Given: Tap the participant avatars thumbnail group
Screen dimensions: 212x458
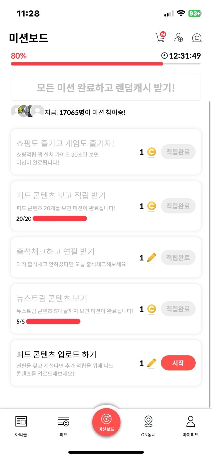Looking at the screenshot, I should click(x=27, y=111).
